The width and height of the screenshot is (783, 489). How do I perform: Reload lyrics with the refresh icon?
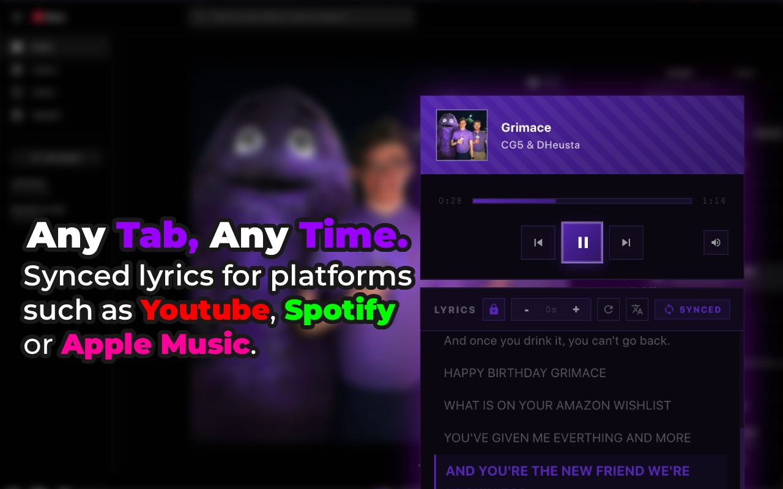(608, 309)
